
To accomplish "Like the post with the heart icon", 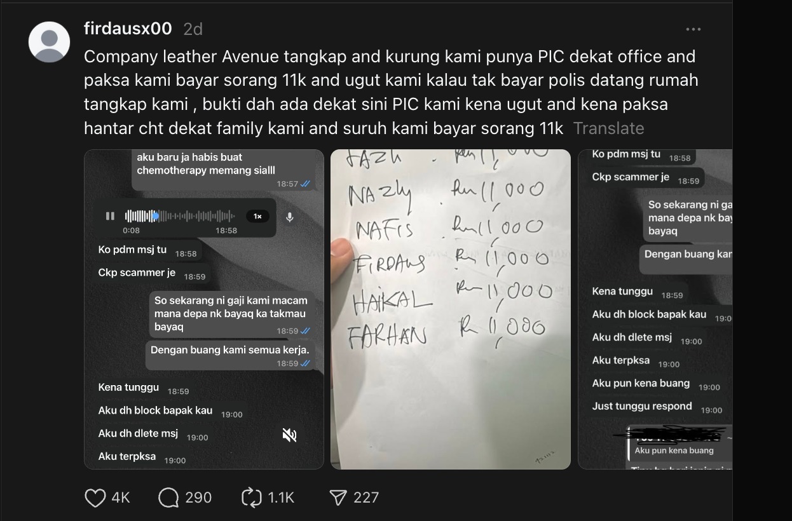I will coord(95,497).
